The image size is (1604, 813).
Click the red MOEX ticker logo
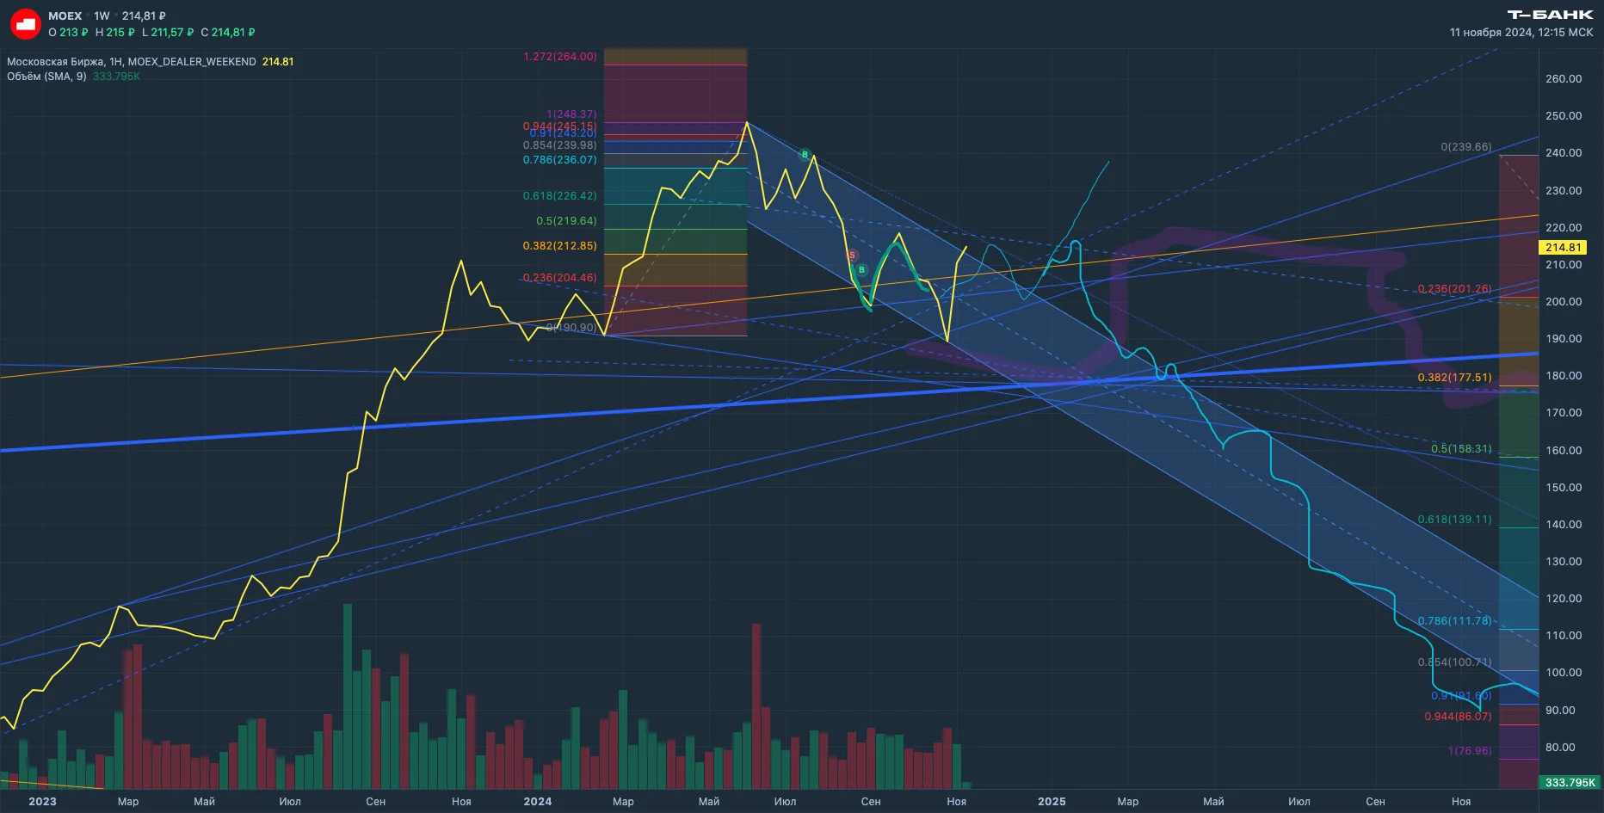(x=26, y=24)
